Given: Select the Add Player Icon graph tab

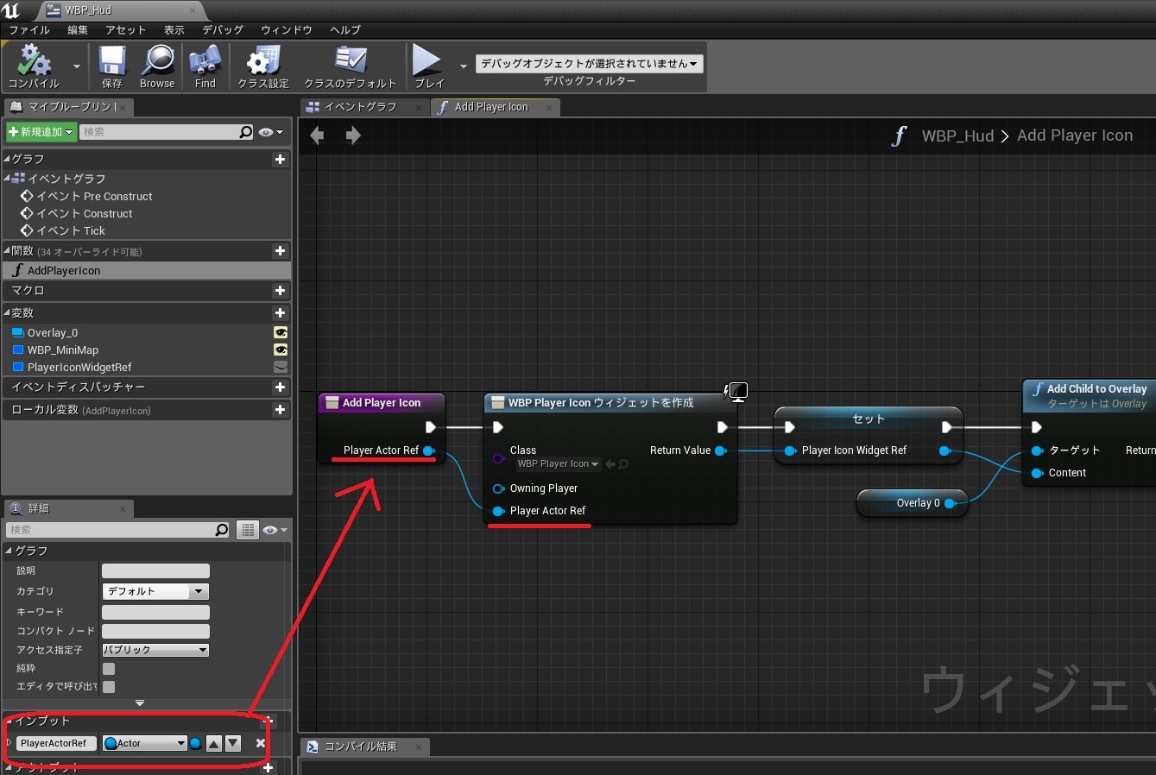Looking at the screenshot, I should (491, 107).
